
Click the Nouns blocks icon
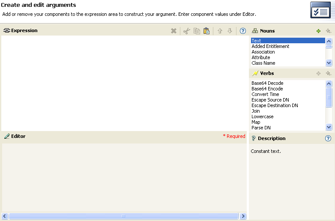[255, 31]
